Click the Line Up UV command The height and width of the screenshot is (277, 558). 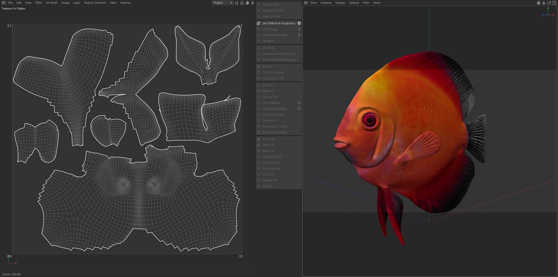[x=279, y=97]
